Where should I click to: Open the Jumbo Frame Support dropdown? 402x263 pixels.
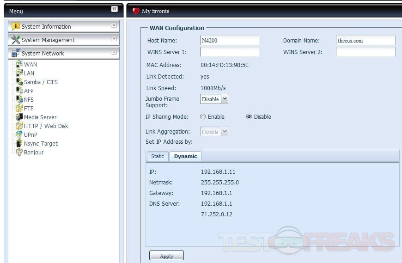tap(225, 99)
